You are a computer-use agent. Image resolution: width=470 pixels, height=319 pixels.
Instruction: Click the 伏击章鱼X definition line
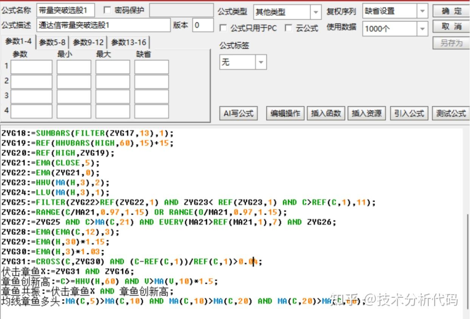[x=68, y=271]
